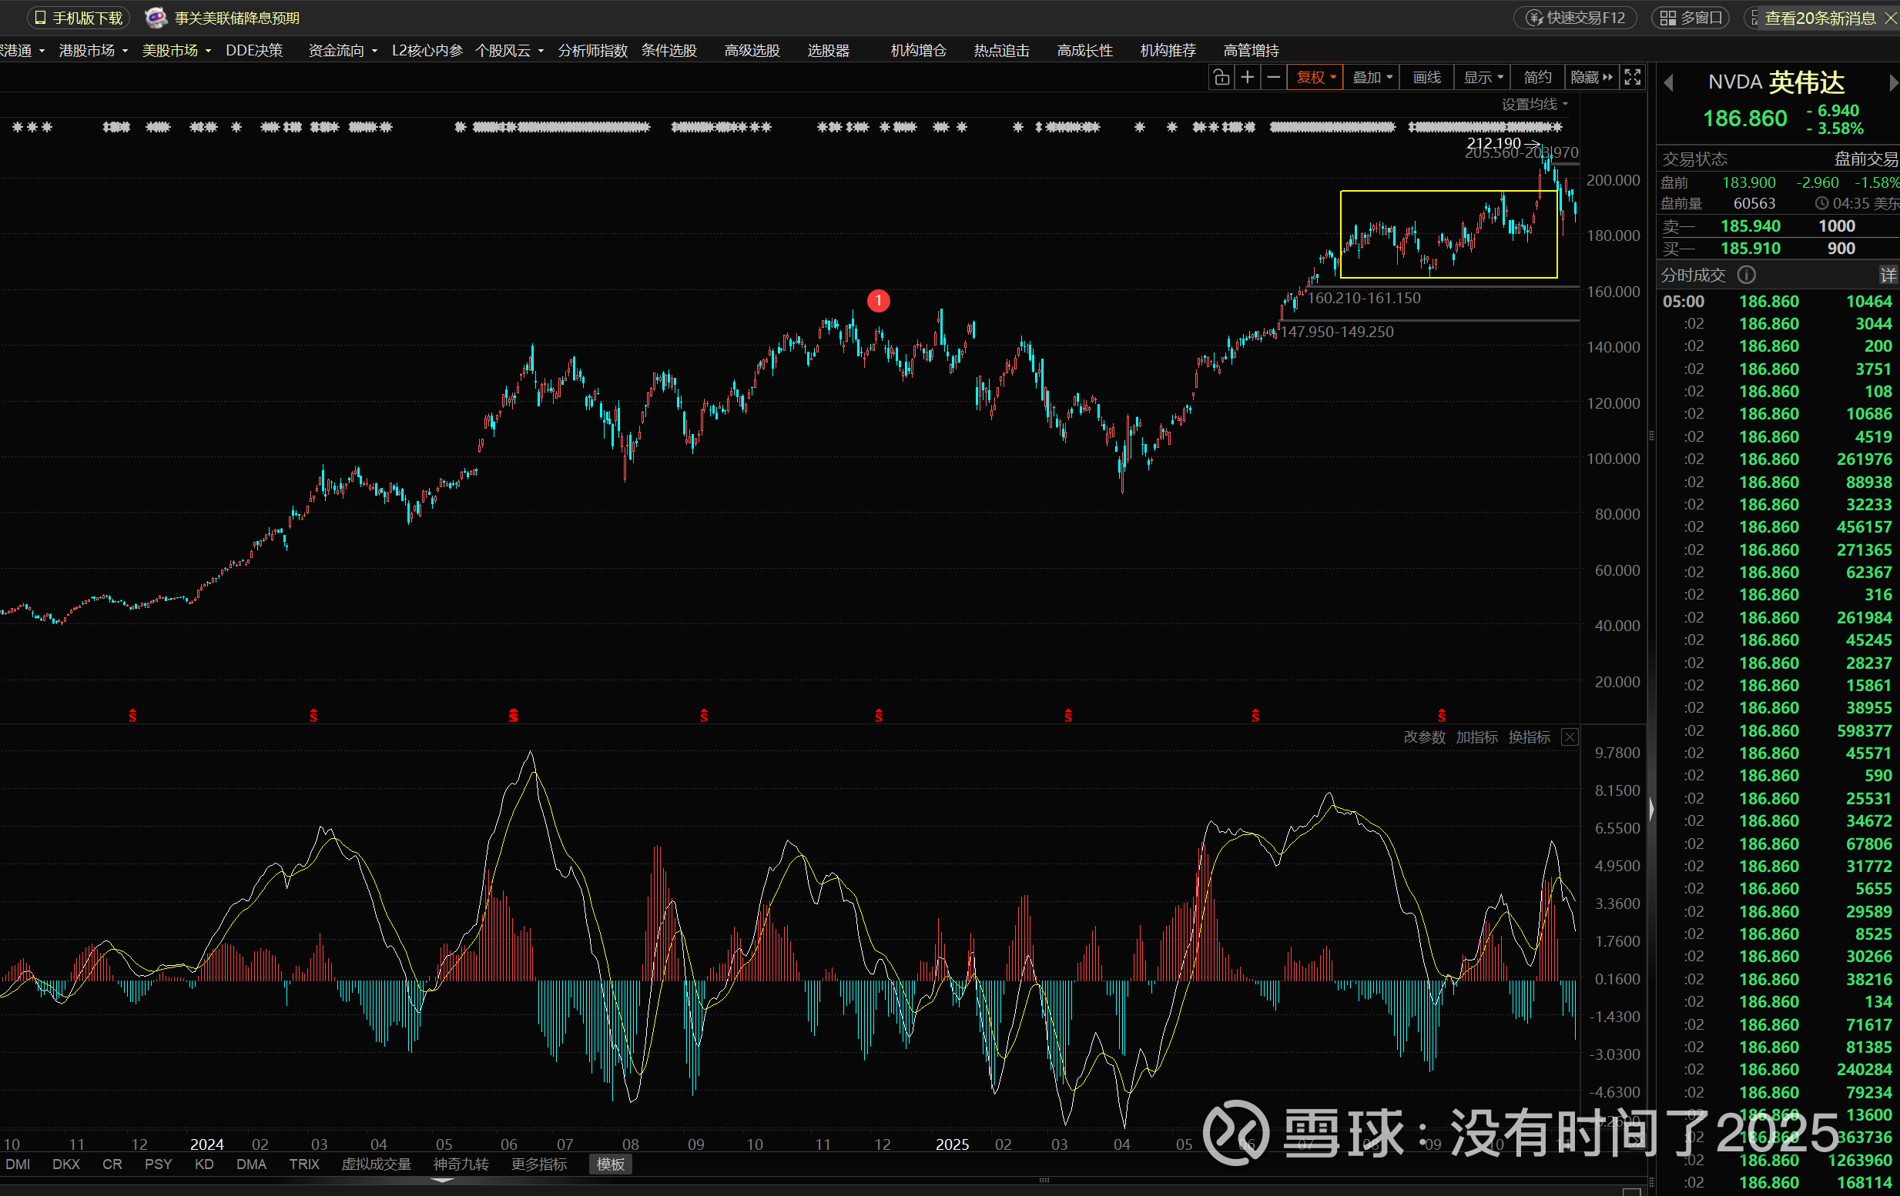
Task: Click the lock icon in chart toolbar
Action: (1221, 77)
